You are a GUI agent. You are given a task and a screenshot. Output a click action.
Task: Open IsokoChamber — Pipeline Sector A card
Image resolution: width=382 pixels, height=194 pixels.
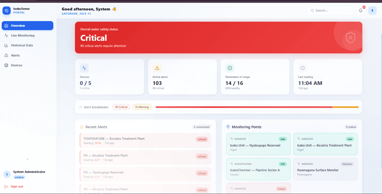pos(258,169)
